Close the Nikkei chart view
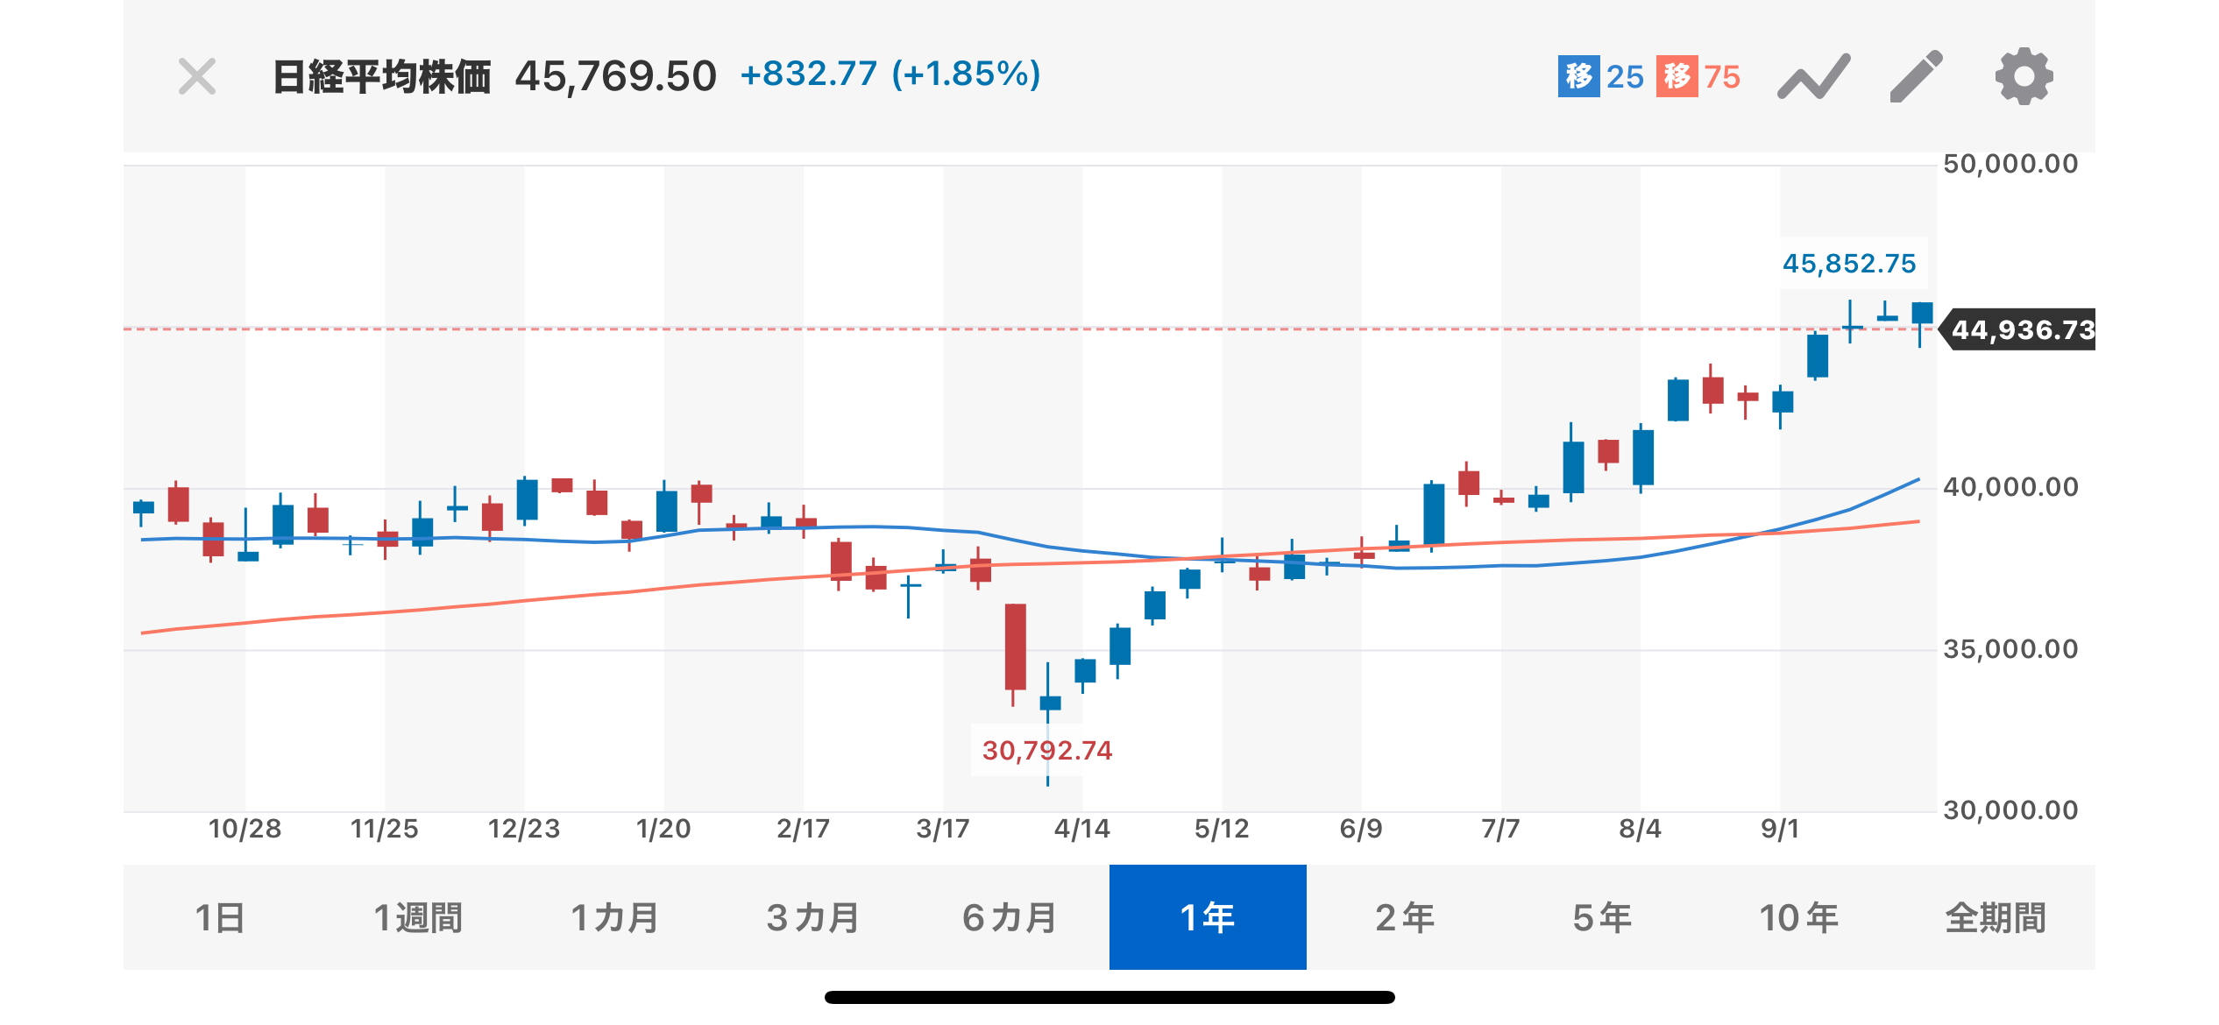 click(197, 77)
